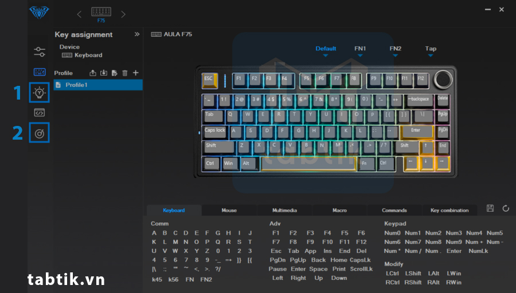Open the Keyboard assignment tab
This screenshot has height=293, width=516.
[x=174, y=210]
